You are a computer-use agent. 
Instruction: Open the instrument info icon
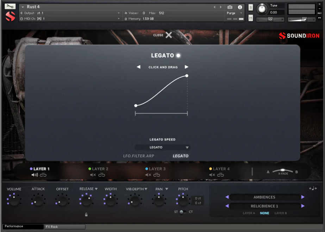(x=240, y=7)
